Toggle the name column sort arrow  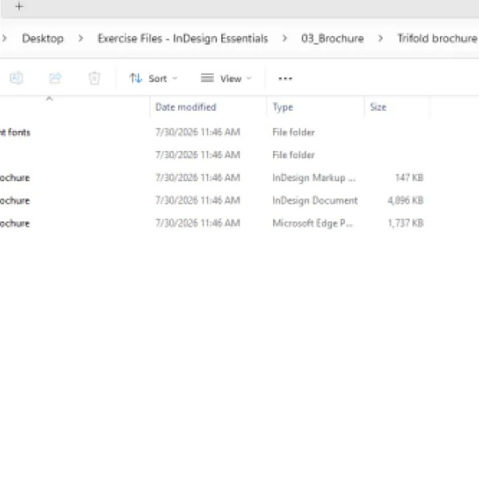click(49, 98)
